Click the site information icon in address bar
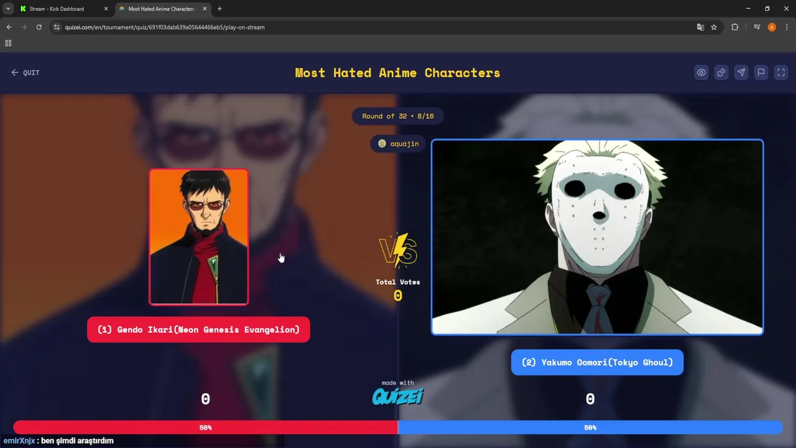 57,27
